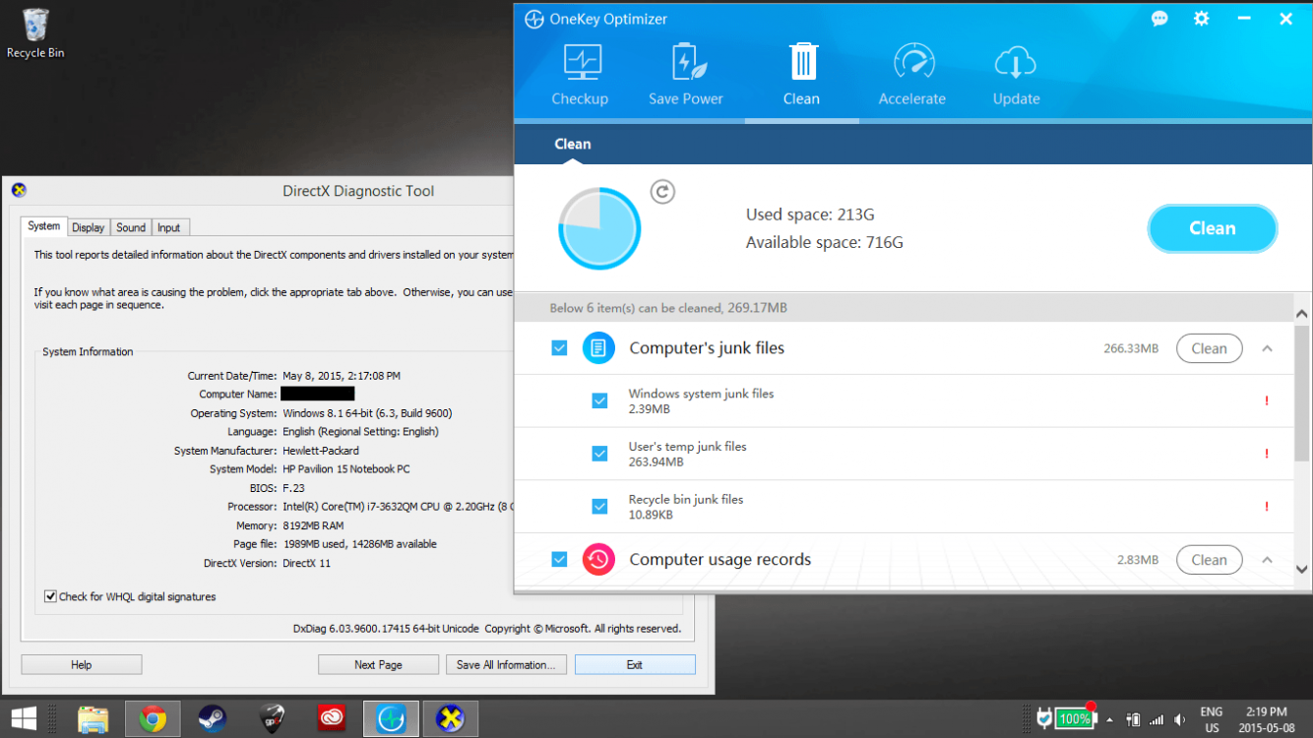Viewport: 1313px width, 738px height.
Task: Open the guitar pick app in taskbar
Action: pyautogui.click(x=273, y=719)
